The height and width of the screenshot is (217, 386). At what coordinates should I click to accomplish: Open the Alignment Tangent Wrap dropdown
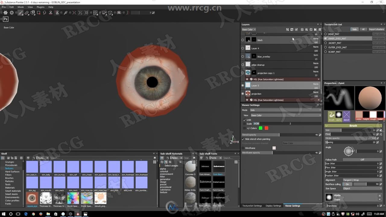[362, 180]
